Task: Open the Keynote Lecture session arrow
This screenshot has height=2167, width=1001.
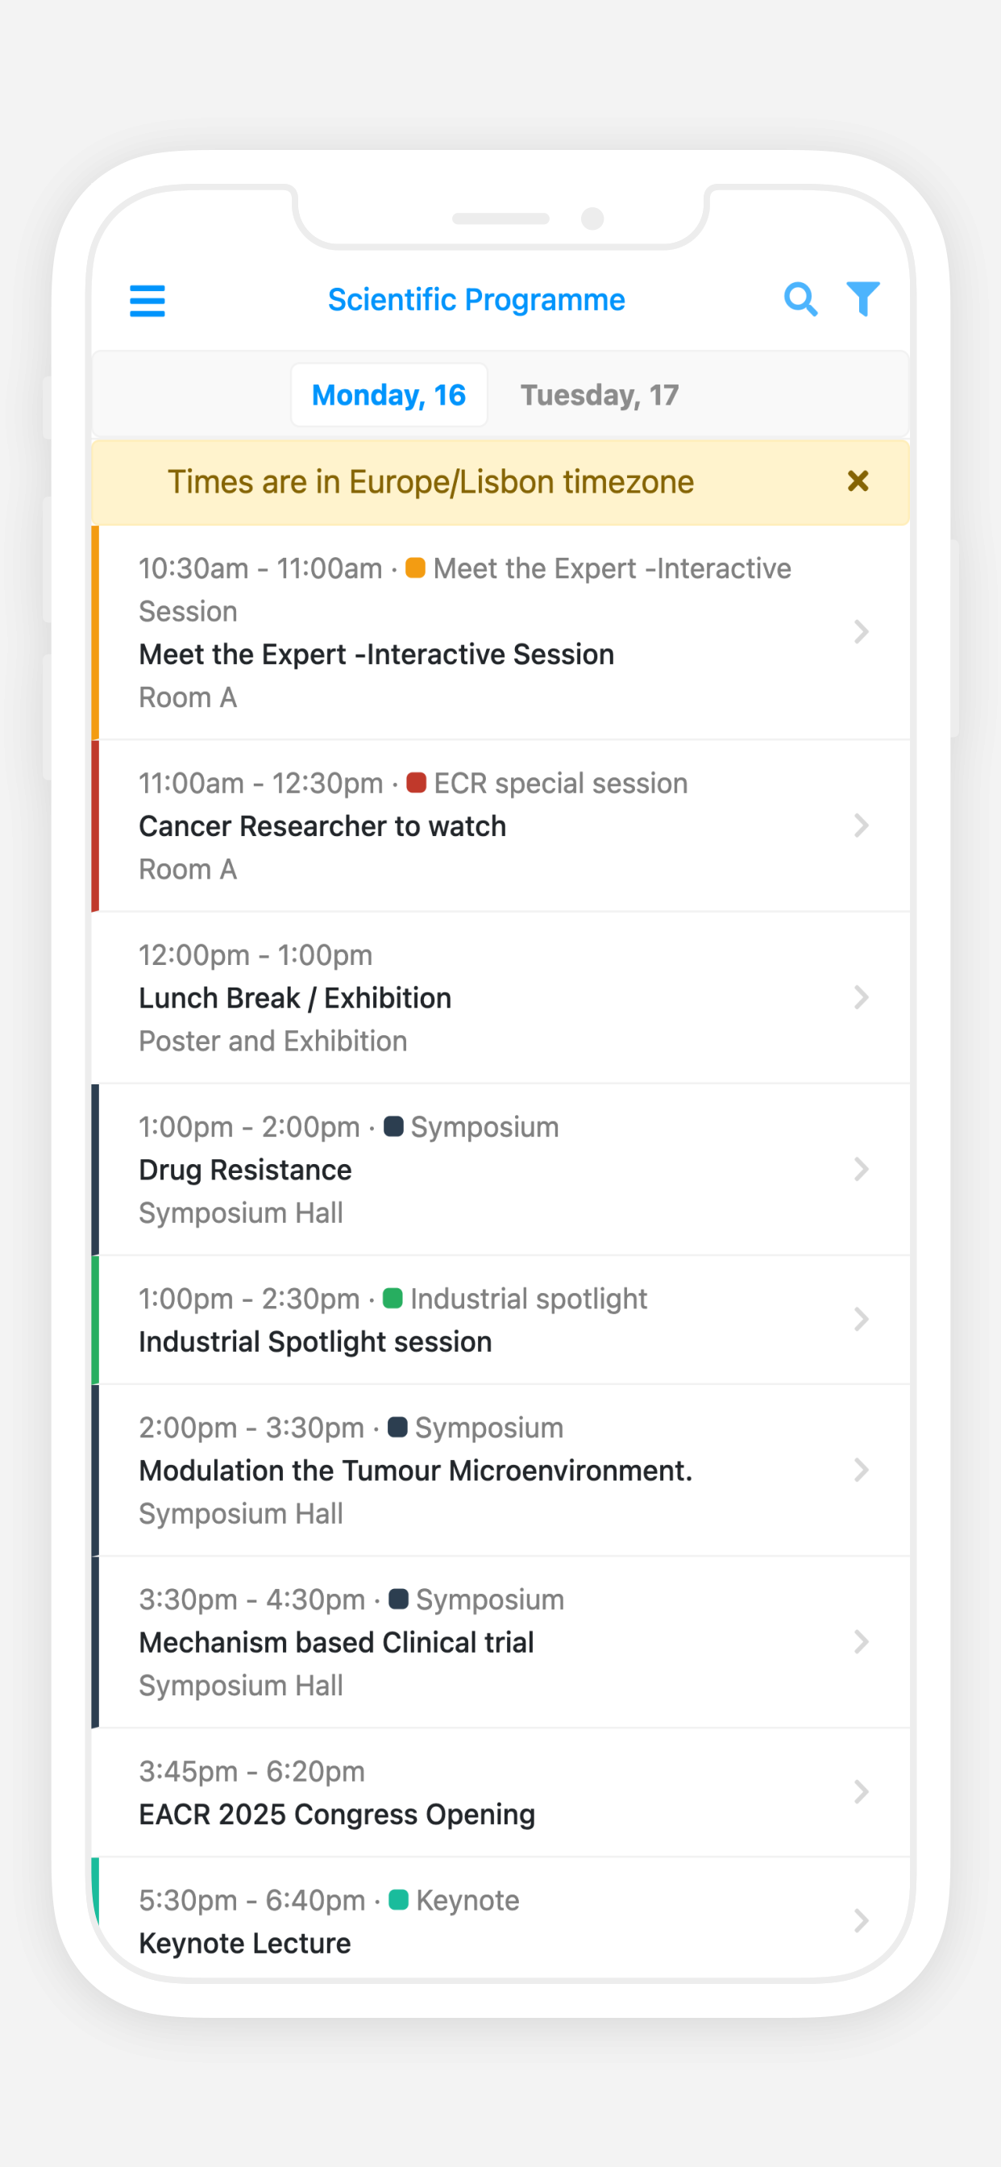Action: (861, 1920)
